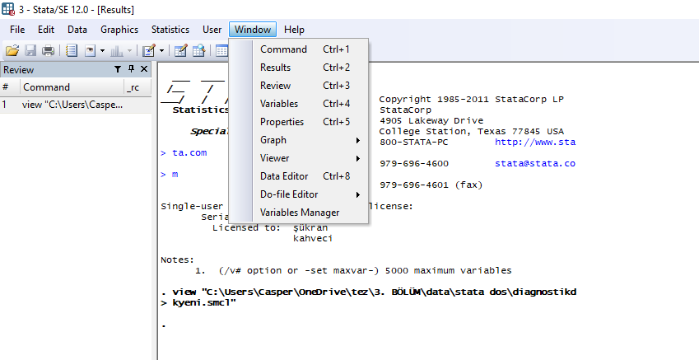Click the '800-STATA-PC' phone text
Screen dimensions: 699x360
pyautogui.click(x=414, y=143)
